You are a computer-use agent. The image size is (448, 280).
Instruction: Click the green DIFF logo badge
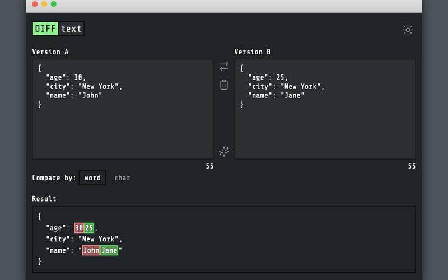point(45,29)
